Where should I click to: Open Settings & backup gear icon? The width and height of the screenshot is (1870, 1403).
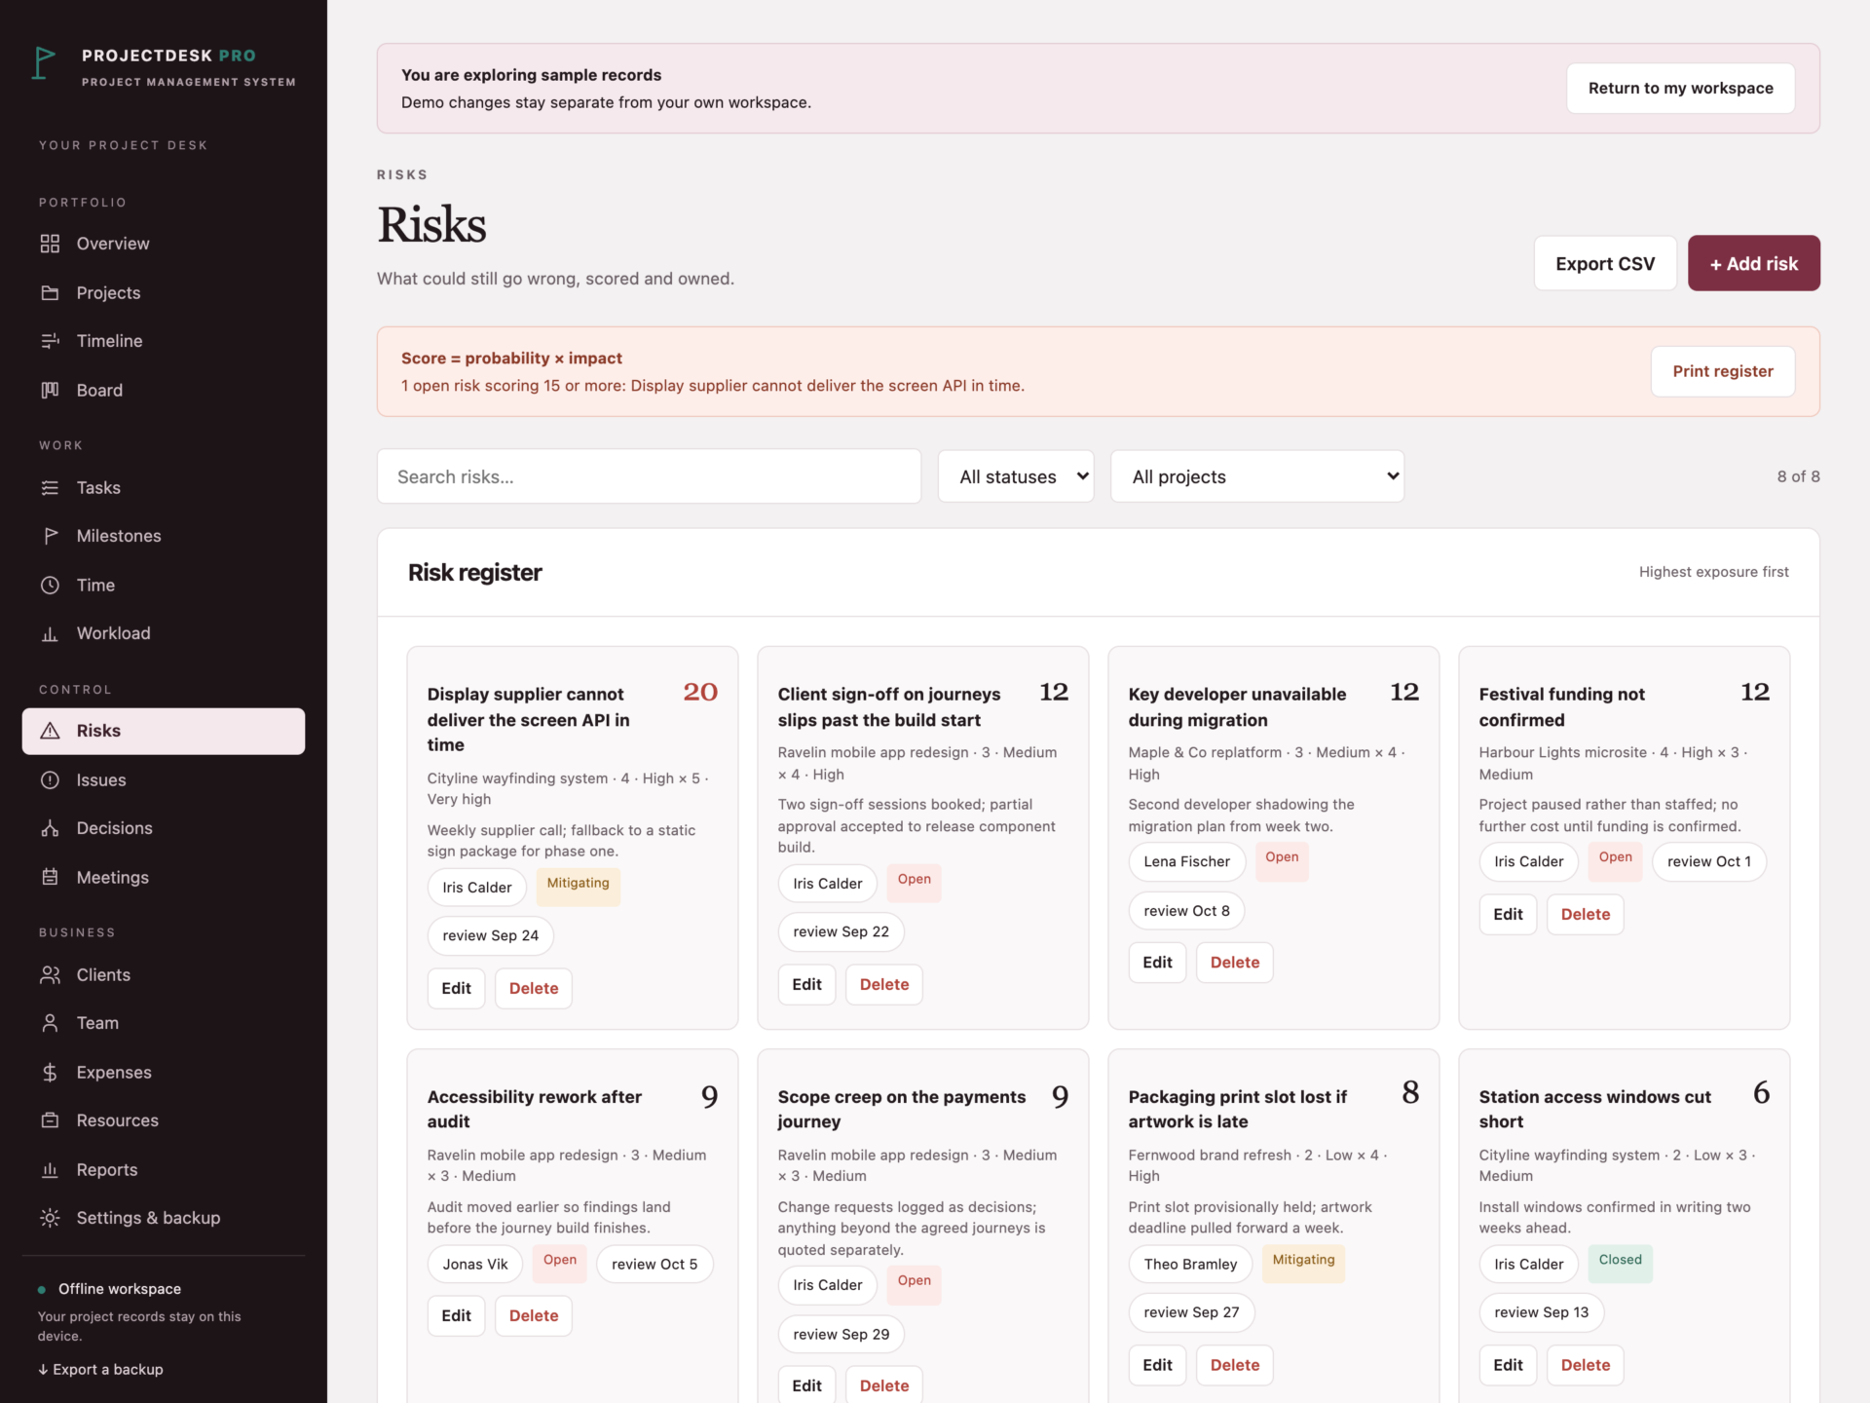(x=50, y=1218)
